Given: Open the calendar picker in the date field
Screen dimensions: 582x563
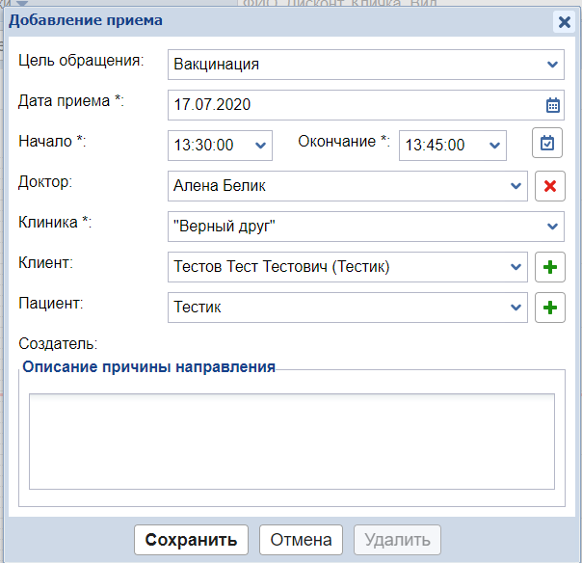Looking at the screenshot, I should 553,105.
